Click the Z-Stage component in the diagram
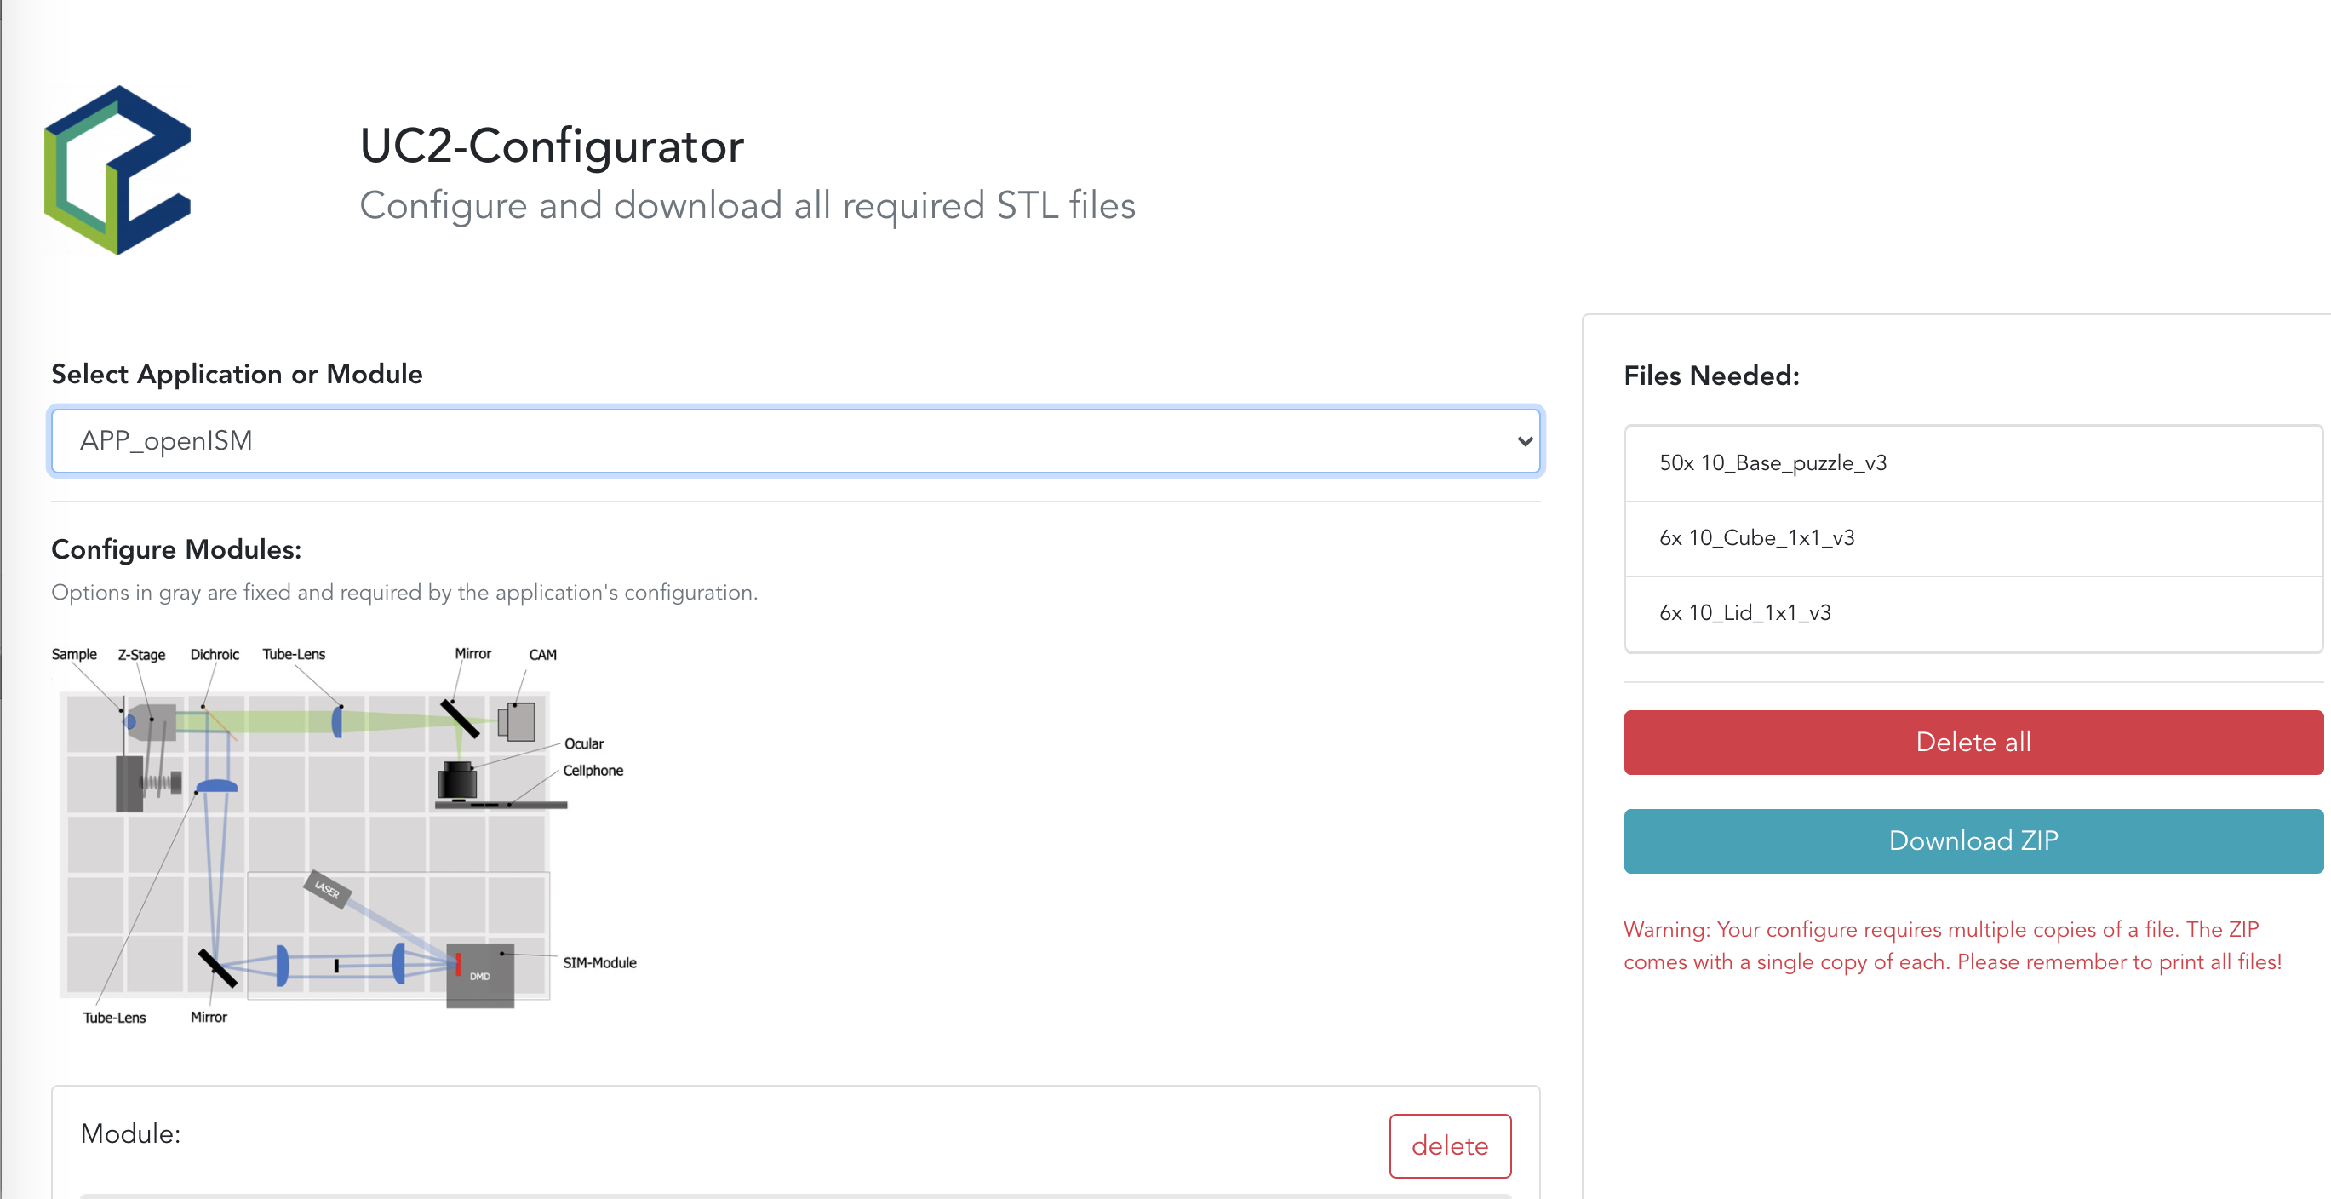Screen dimensions: 2331x1199 coord(152,721)
